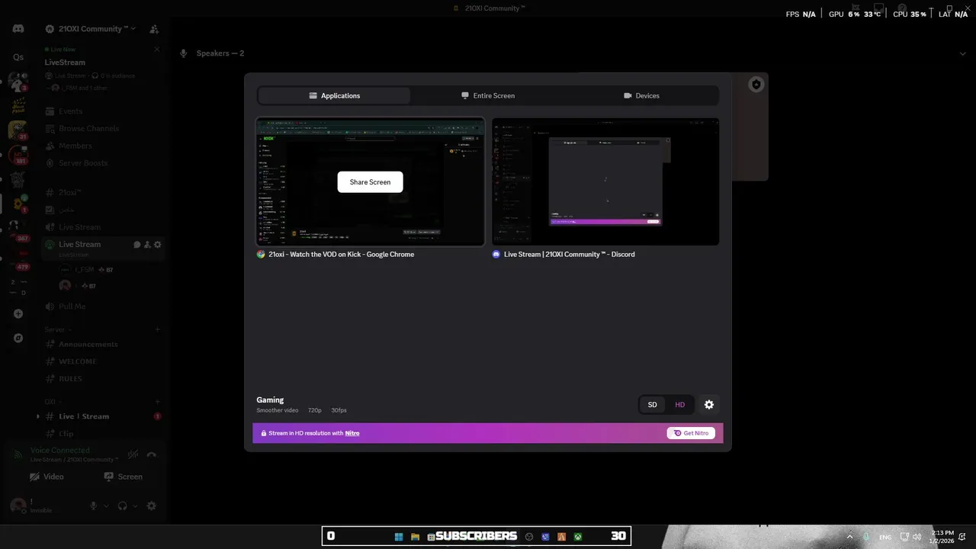Click invite icon on active Live Stream channel
The image size is (976, 549).
[x=147, y=245]
